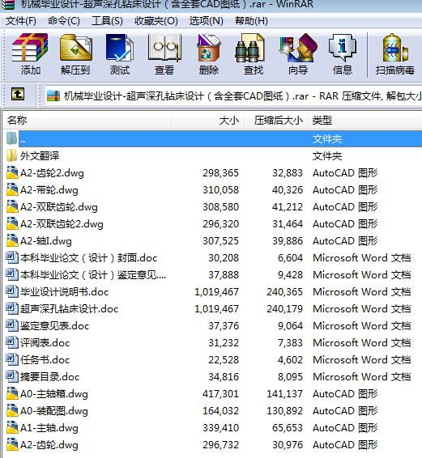Sort by Type (类型) column header
The height and width of the screenshot is (458, 422).
(x=364, y=120)
